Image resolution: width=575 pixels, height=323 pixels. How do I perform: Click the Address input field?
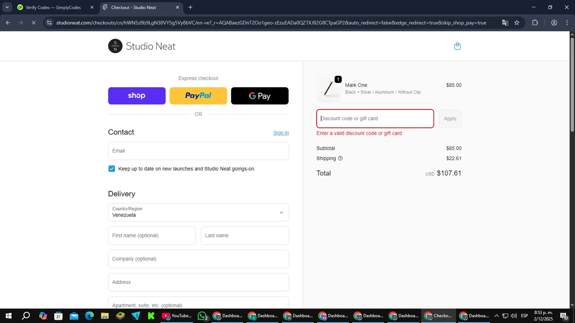198,282
